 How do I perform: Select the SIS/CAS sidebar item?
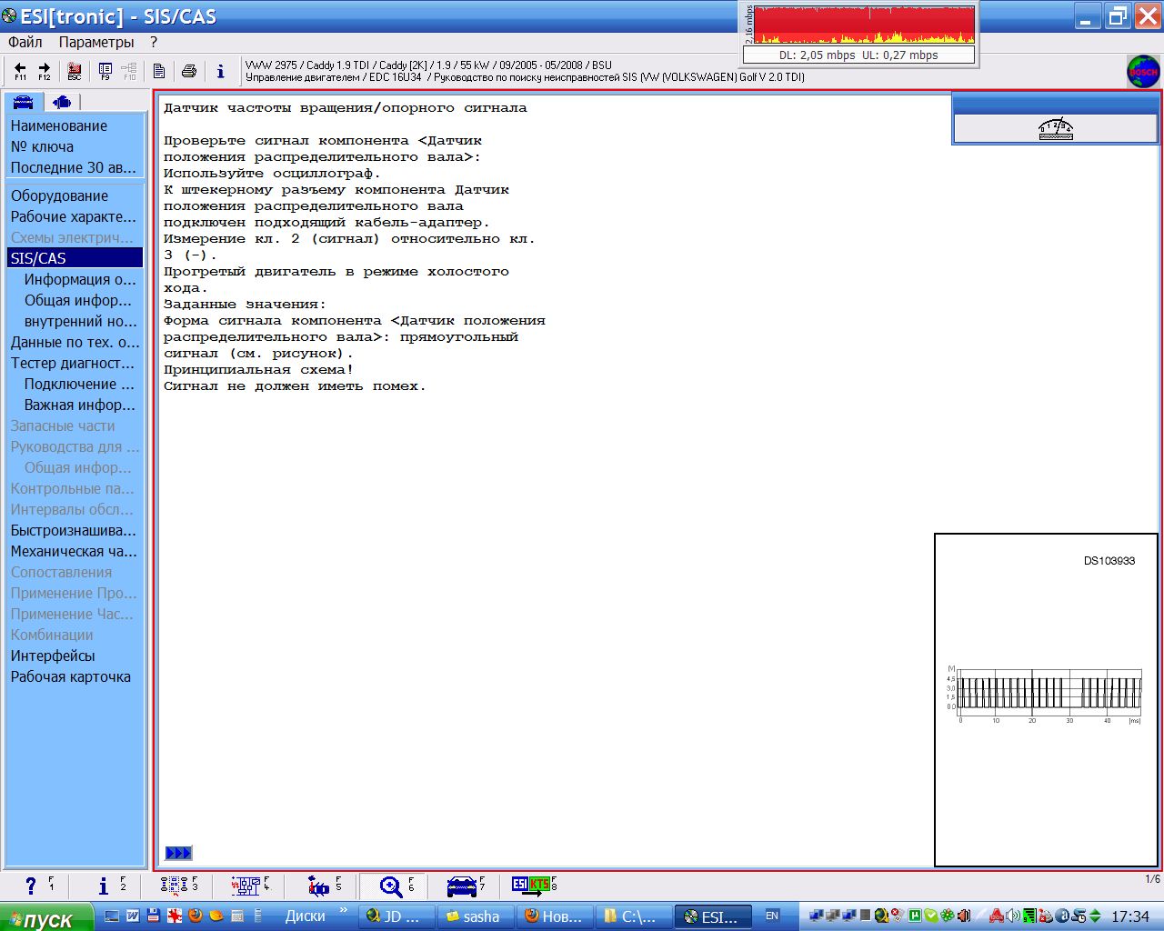click(x=75, y=258)
